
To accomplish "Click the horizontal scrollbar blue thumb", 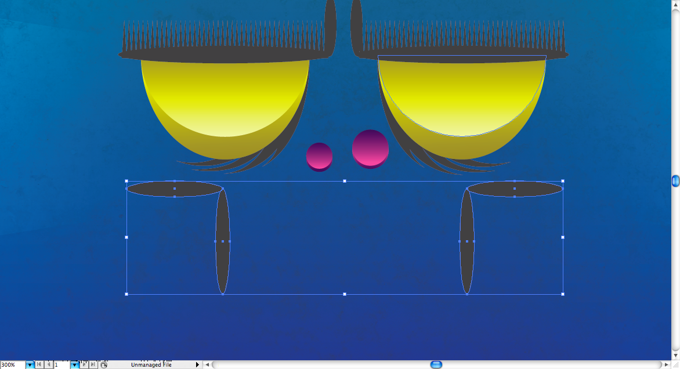I will coord(436,365).
